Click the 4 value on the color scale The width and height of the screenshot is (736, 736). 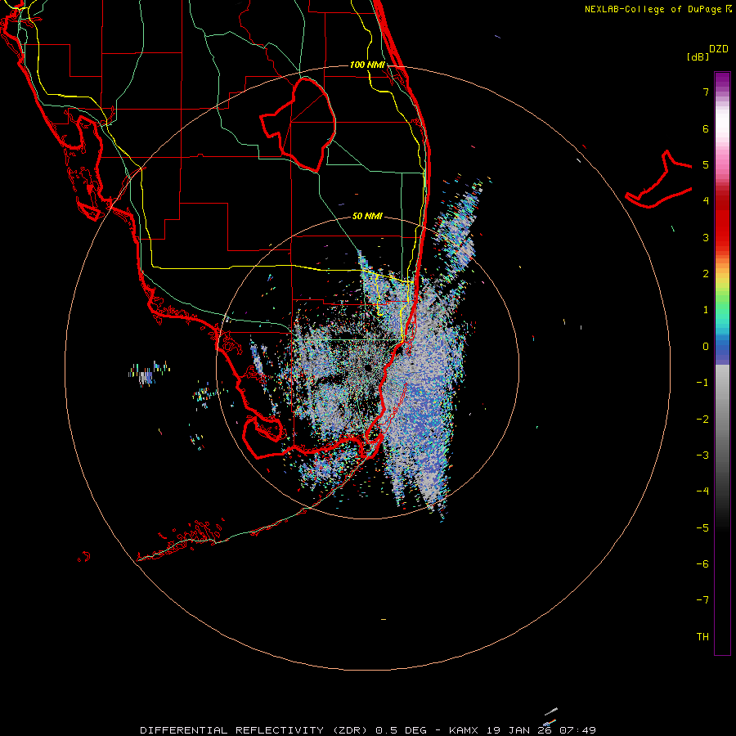click(706, 201)
